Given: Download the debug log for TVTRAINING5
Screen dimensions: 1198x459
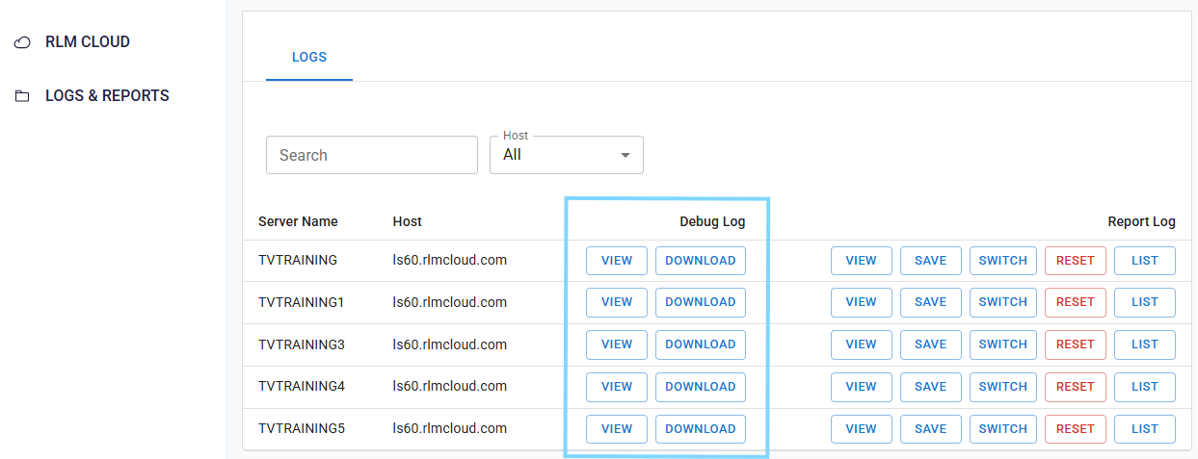Looking at the screenshot, I should click(701, 429).
